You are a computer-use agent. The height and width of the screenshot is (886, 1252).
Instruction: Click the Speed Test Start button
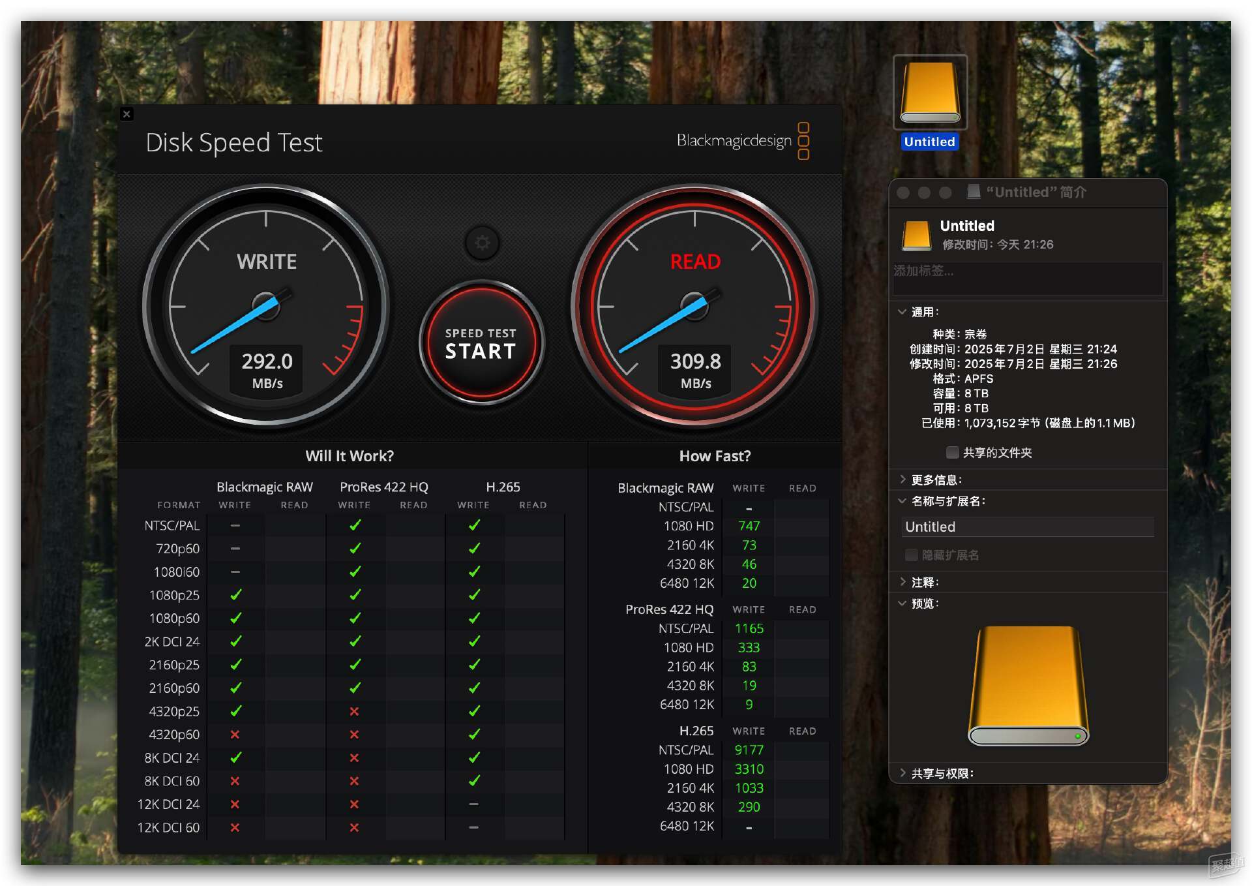pyautogui.click(x=481, y=343)
